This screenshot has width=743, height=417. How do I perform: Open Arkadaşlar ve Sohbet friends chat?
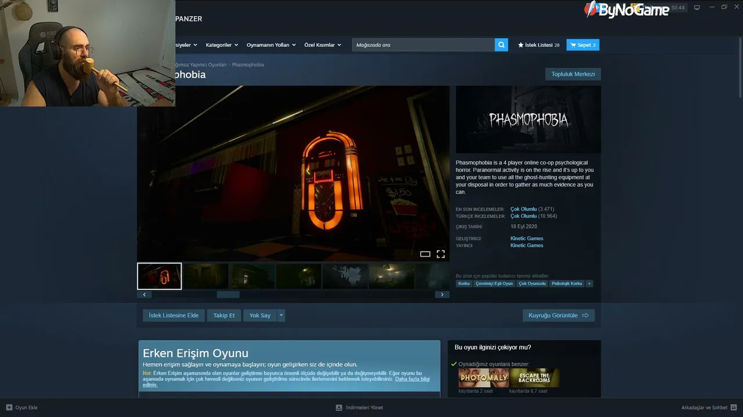coord(709,408)
